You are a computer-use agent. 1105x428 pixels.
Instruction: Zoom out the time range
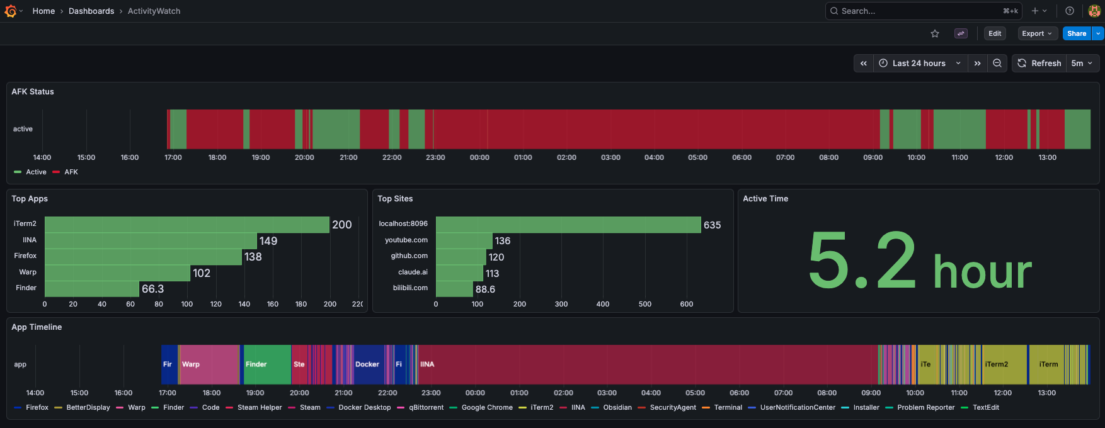click(997, 64)
